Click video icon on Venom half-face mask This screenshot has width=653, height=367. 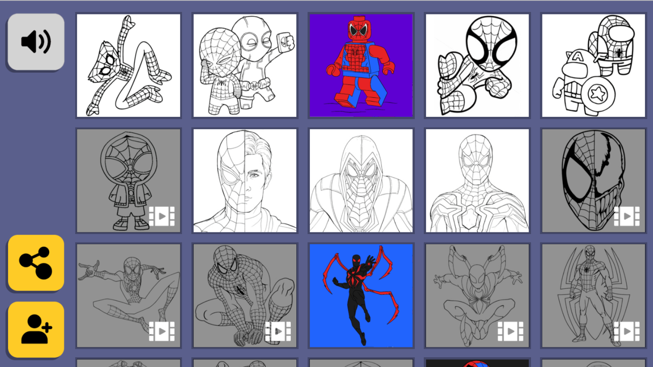[627, 216]
